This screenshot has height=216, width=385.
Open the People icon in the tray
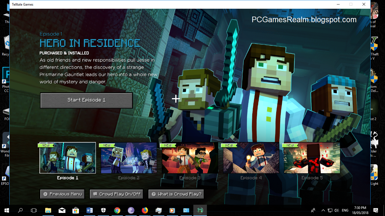[313, 210]
